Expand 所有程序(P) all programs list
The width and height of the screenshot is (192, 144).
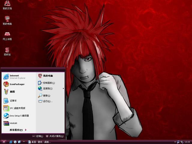pyautogui.click(x=18, y=130)
